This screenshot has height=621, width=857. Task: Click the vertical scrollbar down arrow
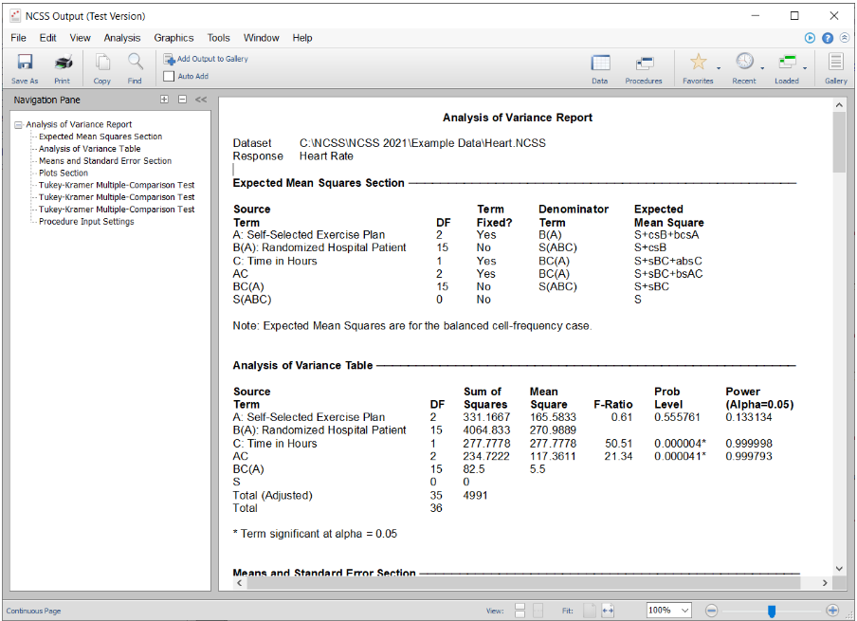pos(838,567)
